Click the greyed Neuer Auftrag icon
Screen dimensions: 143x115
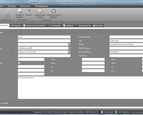[x=7, y=11]
